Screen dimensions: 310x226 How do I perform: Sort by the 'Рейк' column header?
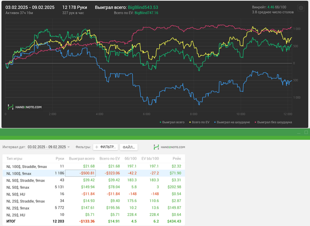coord(177,158)
